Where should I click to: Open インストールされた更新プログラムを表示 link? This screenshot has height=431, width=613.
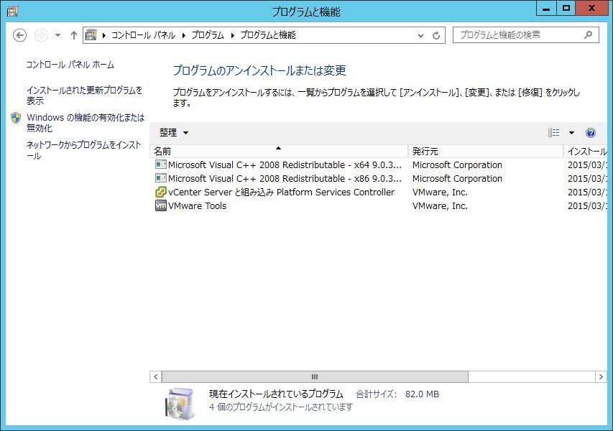85,96
